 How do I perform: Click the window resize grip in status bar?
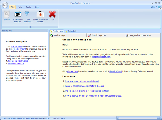click(160, 118)
